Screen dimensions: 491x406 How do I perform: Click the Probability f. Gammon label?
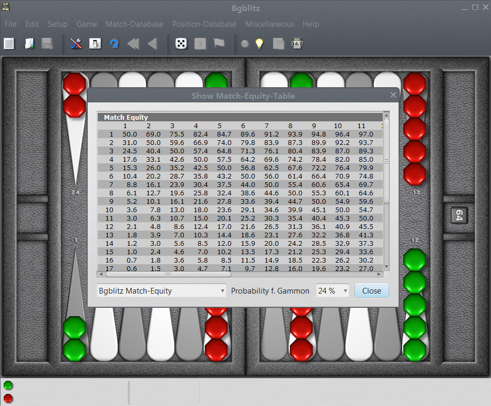[x=270, y=291]
